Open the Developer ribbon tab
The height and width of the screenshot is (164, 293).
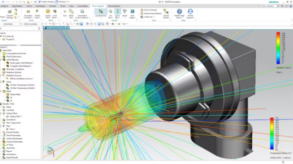tap(40, 6)
